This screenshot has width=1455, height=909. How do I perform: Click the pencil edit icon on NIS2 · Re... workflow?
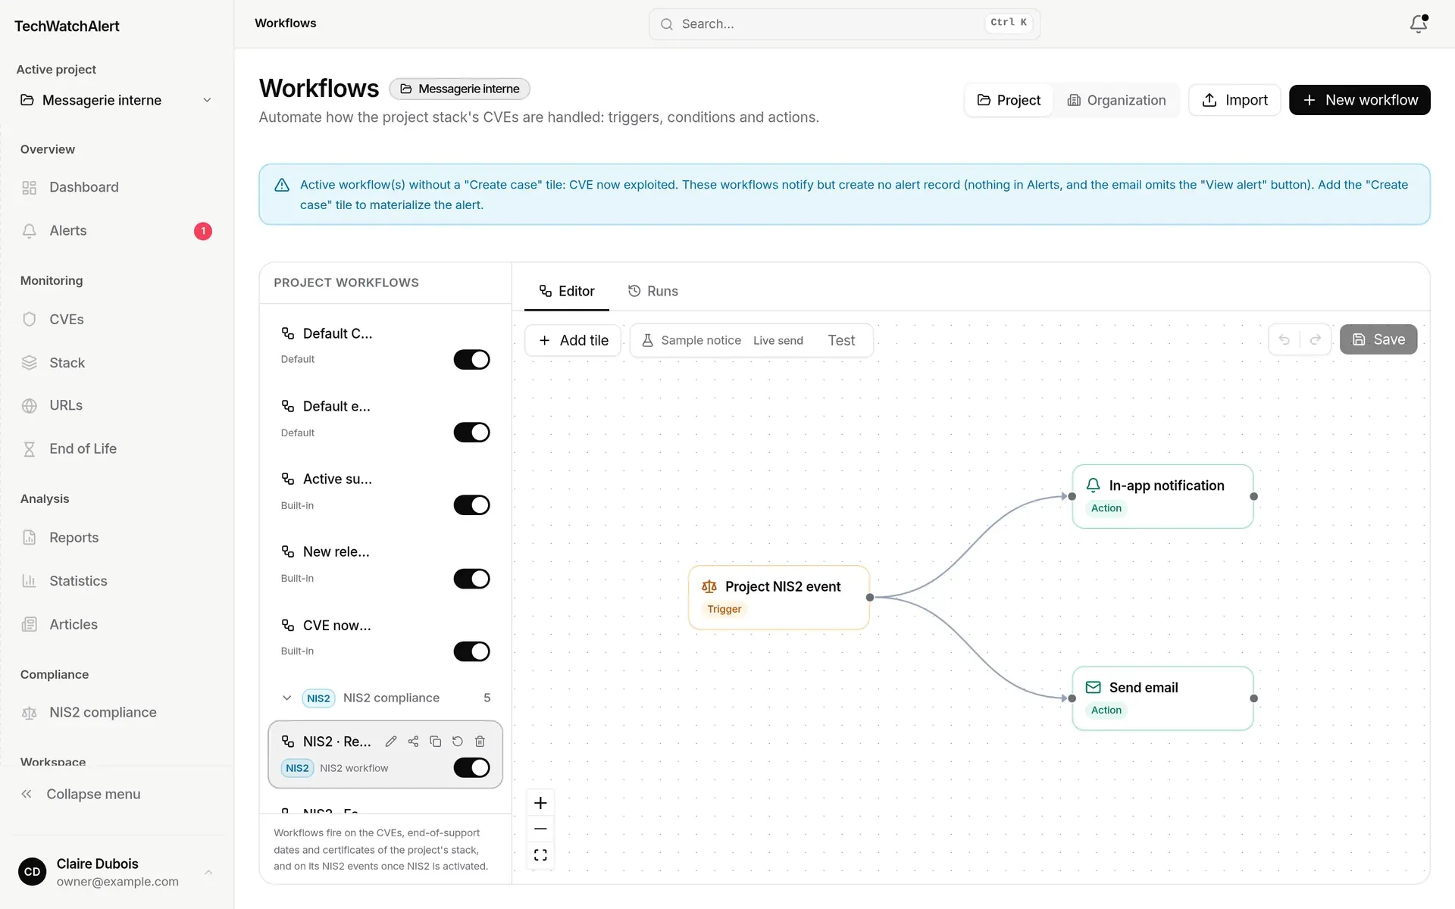[x=391, y=742]
